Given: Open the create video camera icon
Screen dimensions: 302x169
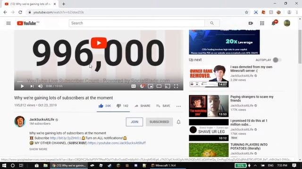Looking at the screenshot, I should tap(251, 23).
